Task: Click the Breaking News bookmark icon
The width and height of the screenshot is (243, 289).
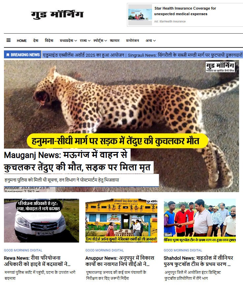Action: (8, 55)
